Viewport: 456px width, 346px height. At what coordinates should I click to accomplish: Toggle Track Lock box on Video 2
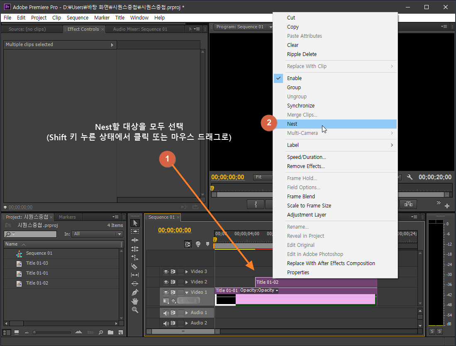181,282
